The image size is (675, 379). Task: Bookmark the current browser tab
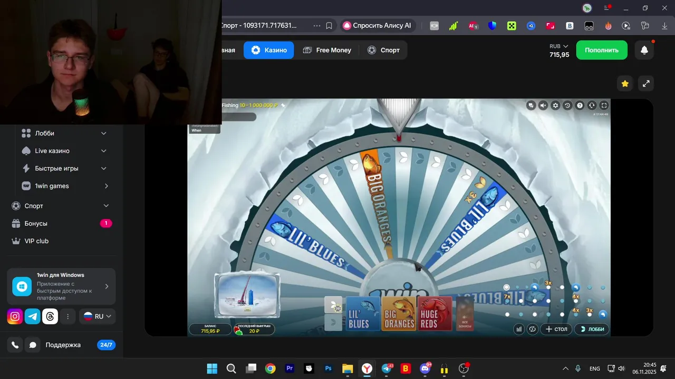(329, 25)
